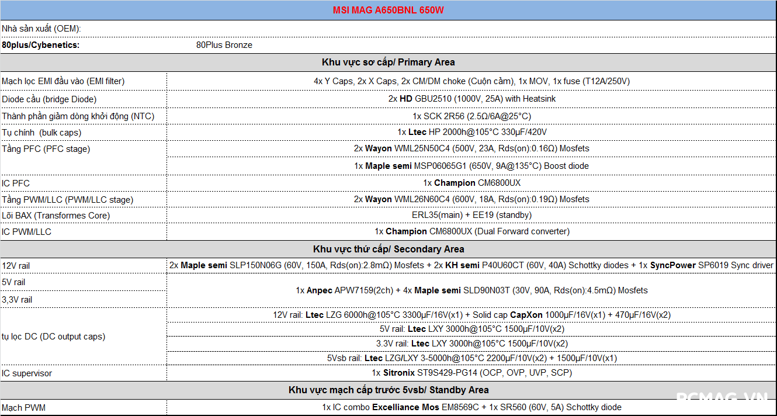Click the SCK 2R56 NTC value cell
Viewport: 777px width, 416px height.
pos(471,116)
